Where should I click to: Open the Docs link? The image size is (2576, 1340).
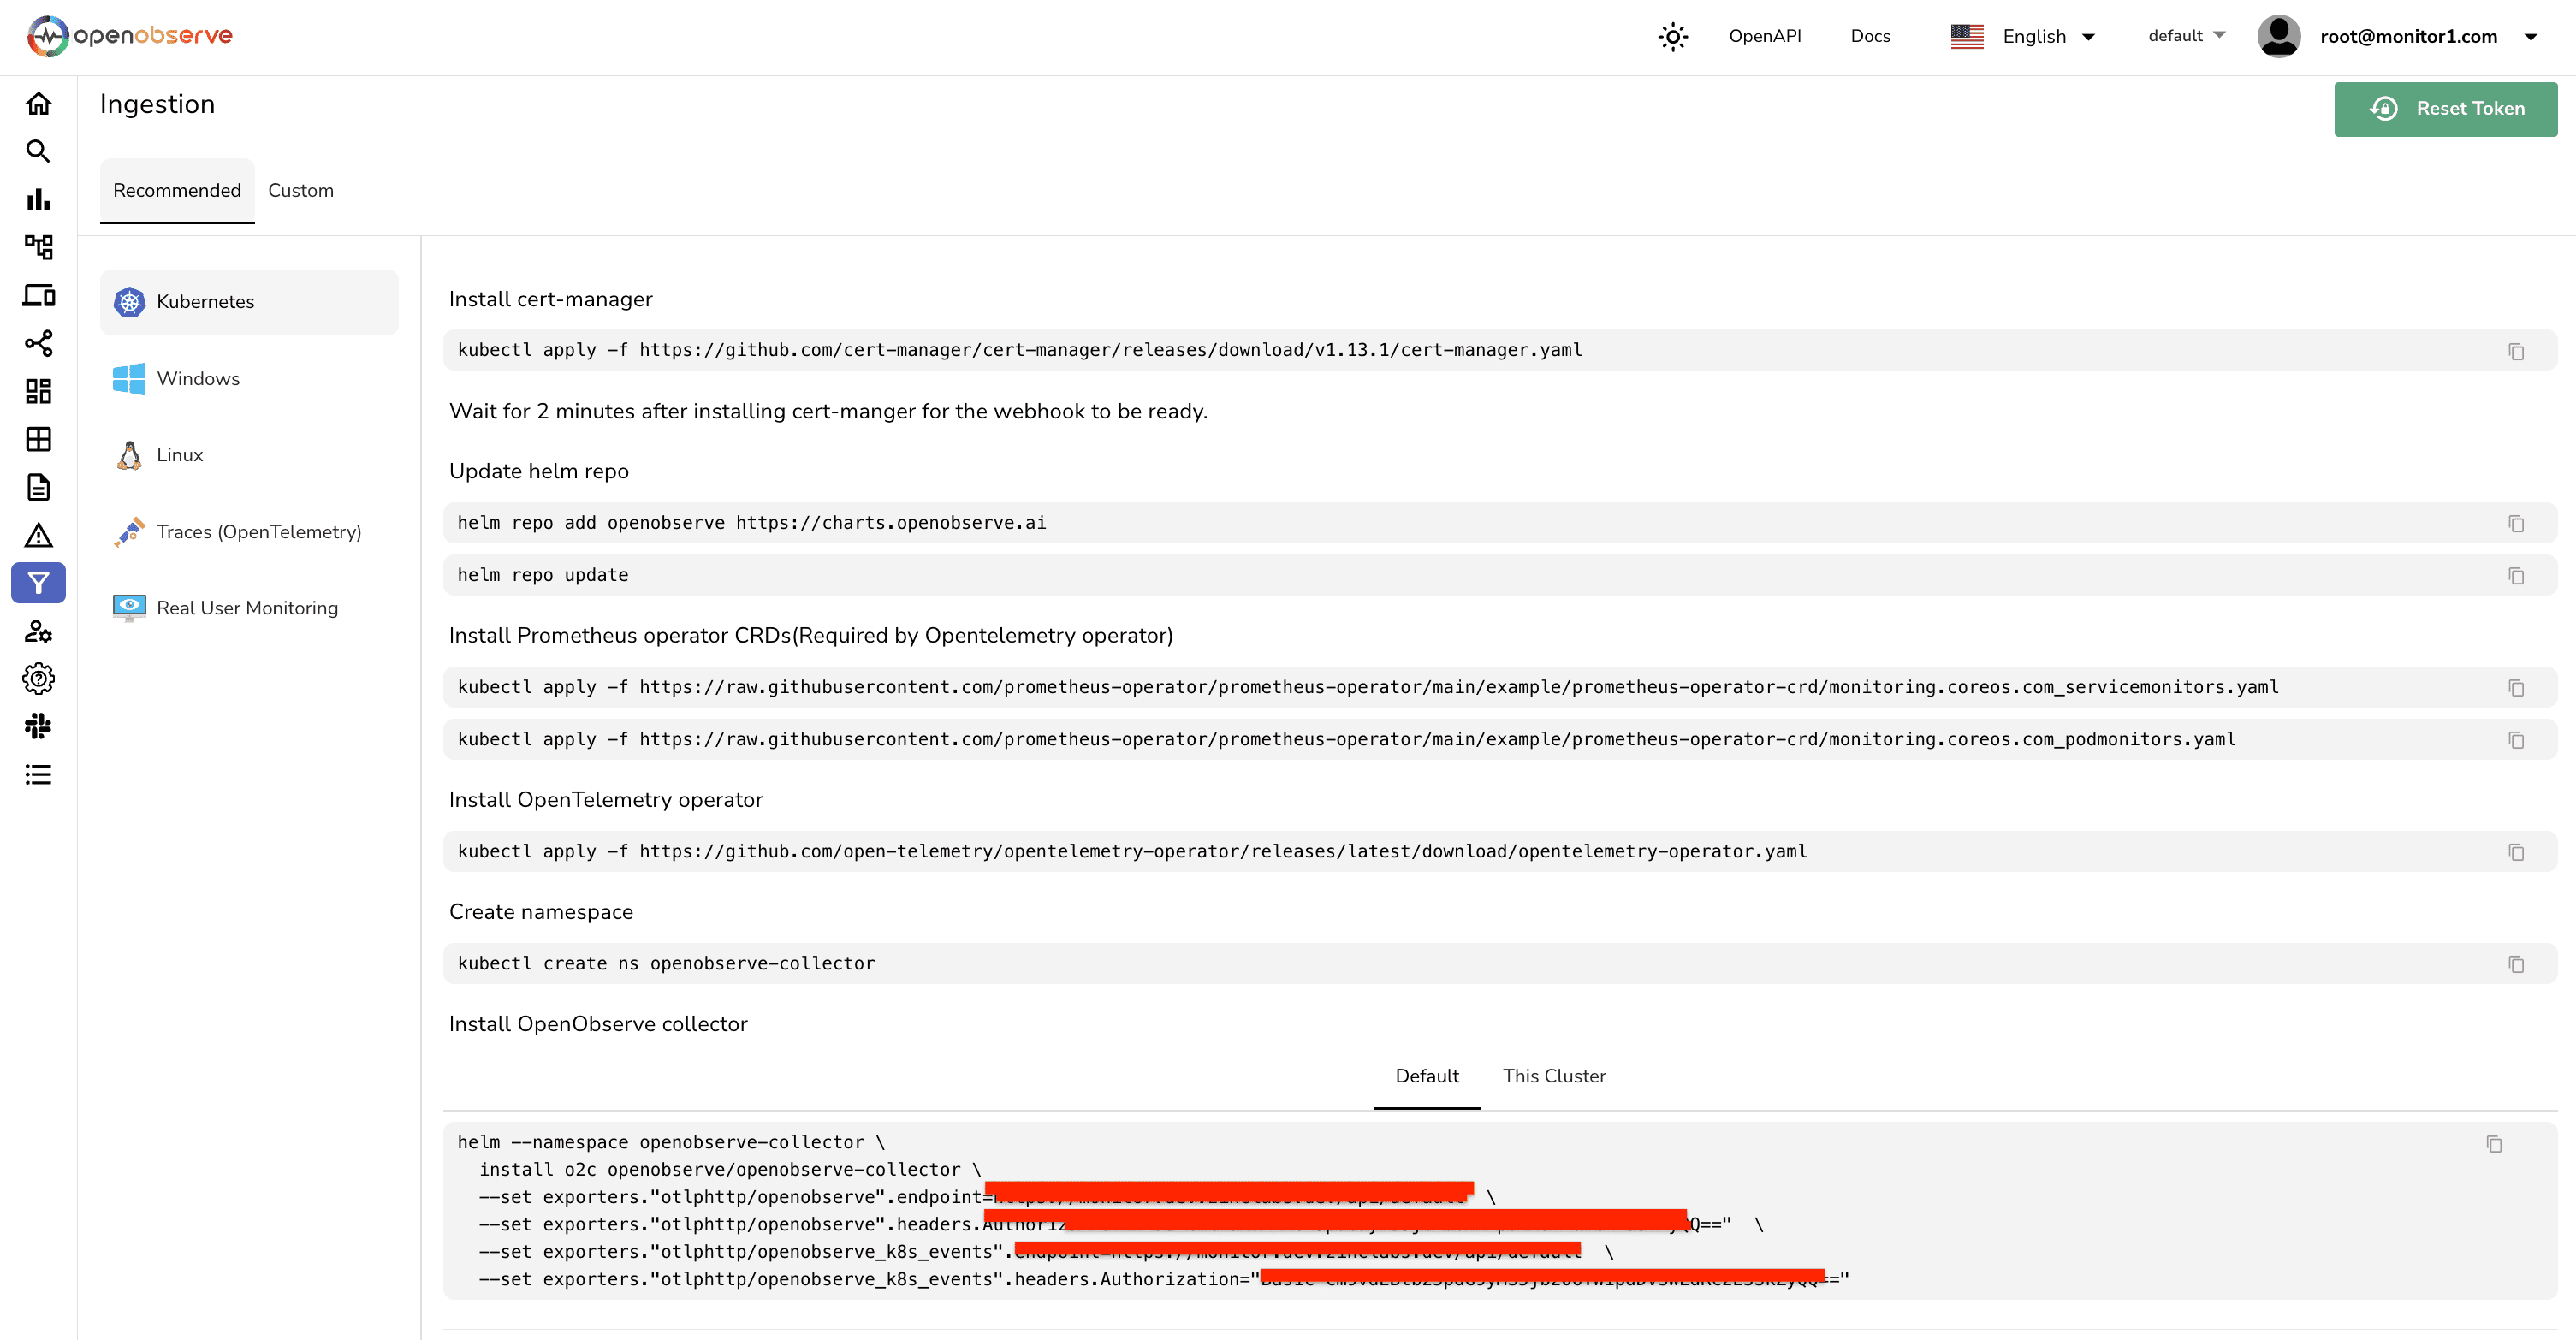click(x=1869, y=37)
